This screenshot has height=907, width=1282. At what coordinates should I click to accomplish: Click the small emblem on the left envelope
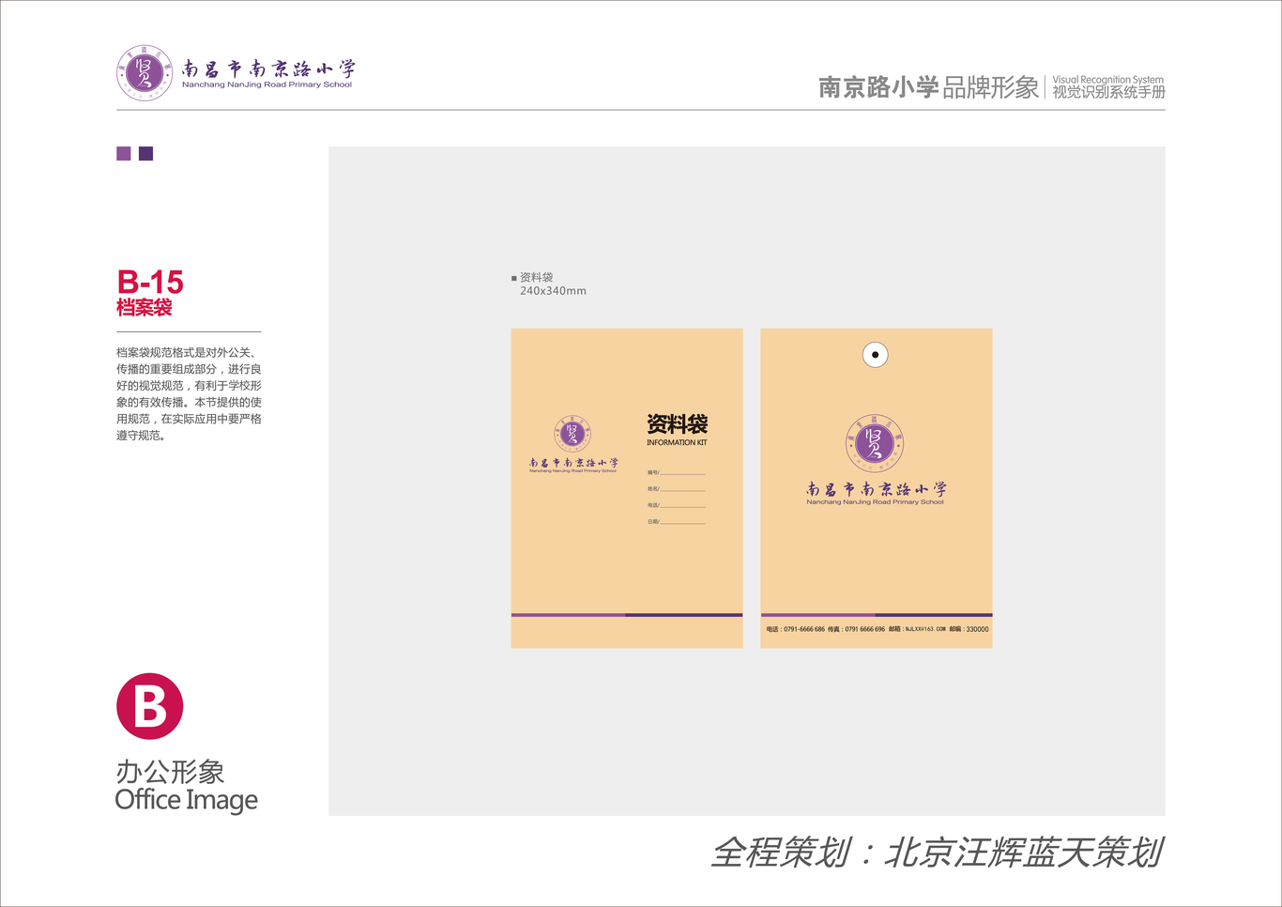(x=572, y=434)
